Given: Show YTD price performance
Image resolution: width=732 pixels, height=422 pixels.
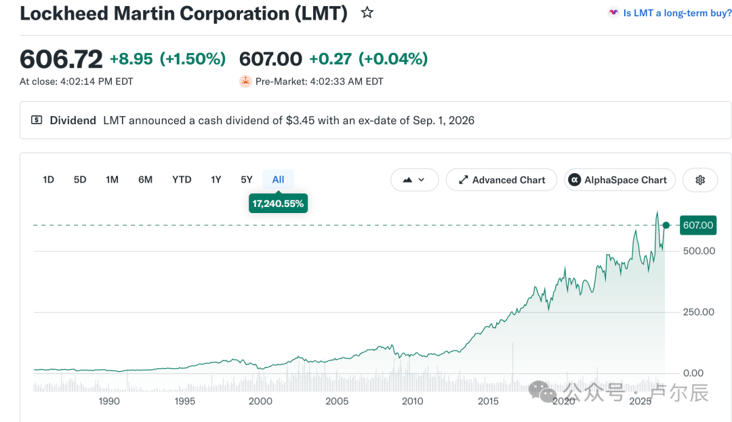Looking at the screenshot, I should point(182,180).
